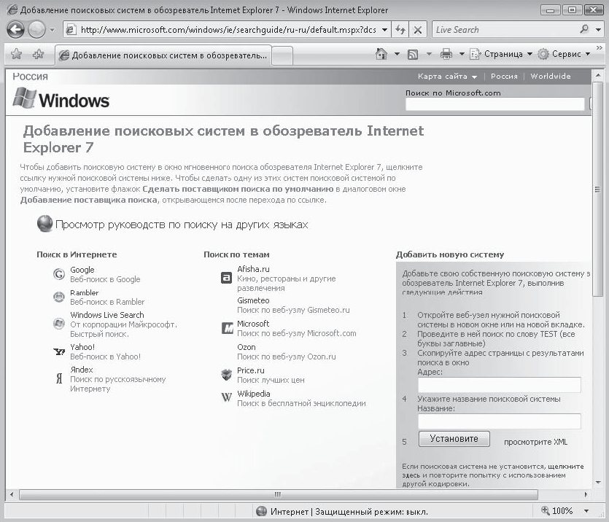
Task: Click the Stop loading X icon
Action: pos(417,29)
